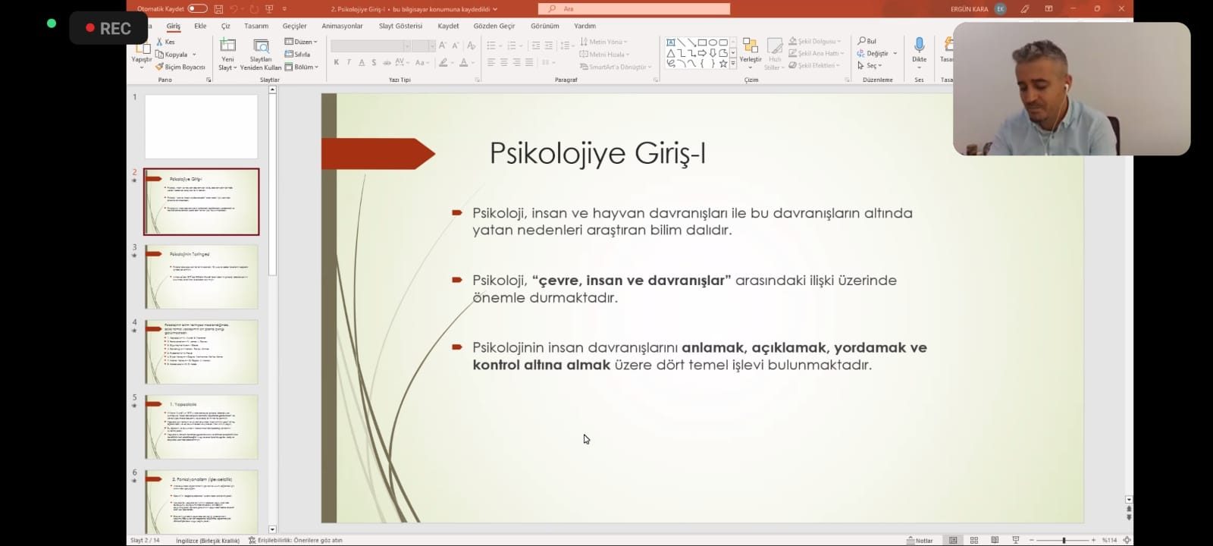1213x546 pixels.
Task: Click the justify paragraph icon
Action: (529, 63)
